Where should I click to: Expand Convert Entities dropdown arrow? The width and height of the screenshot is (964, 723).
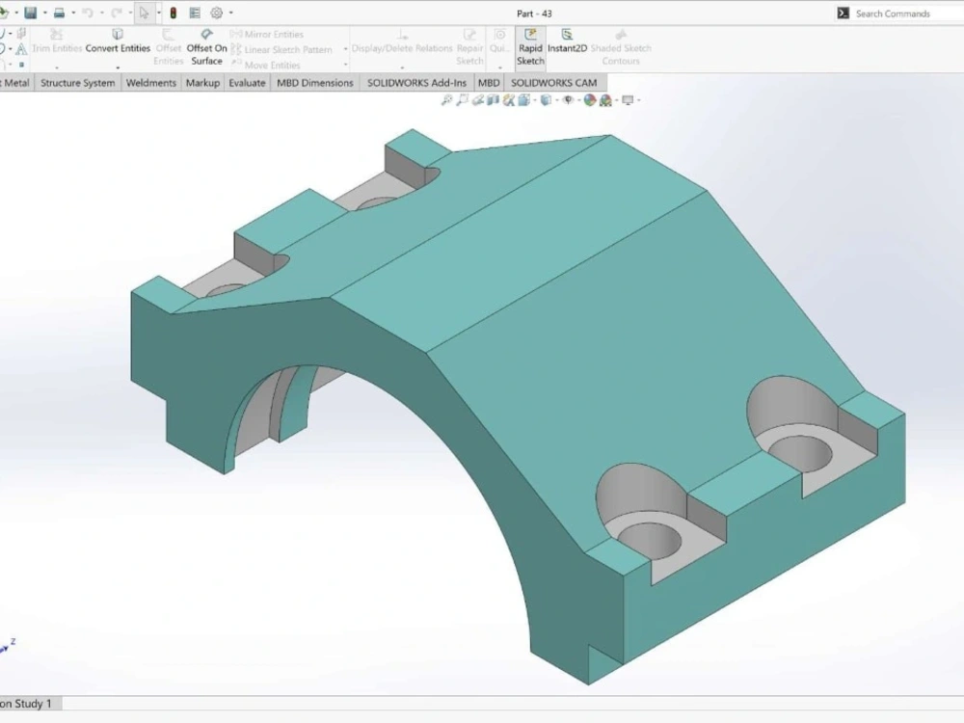coord(118,67)
